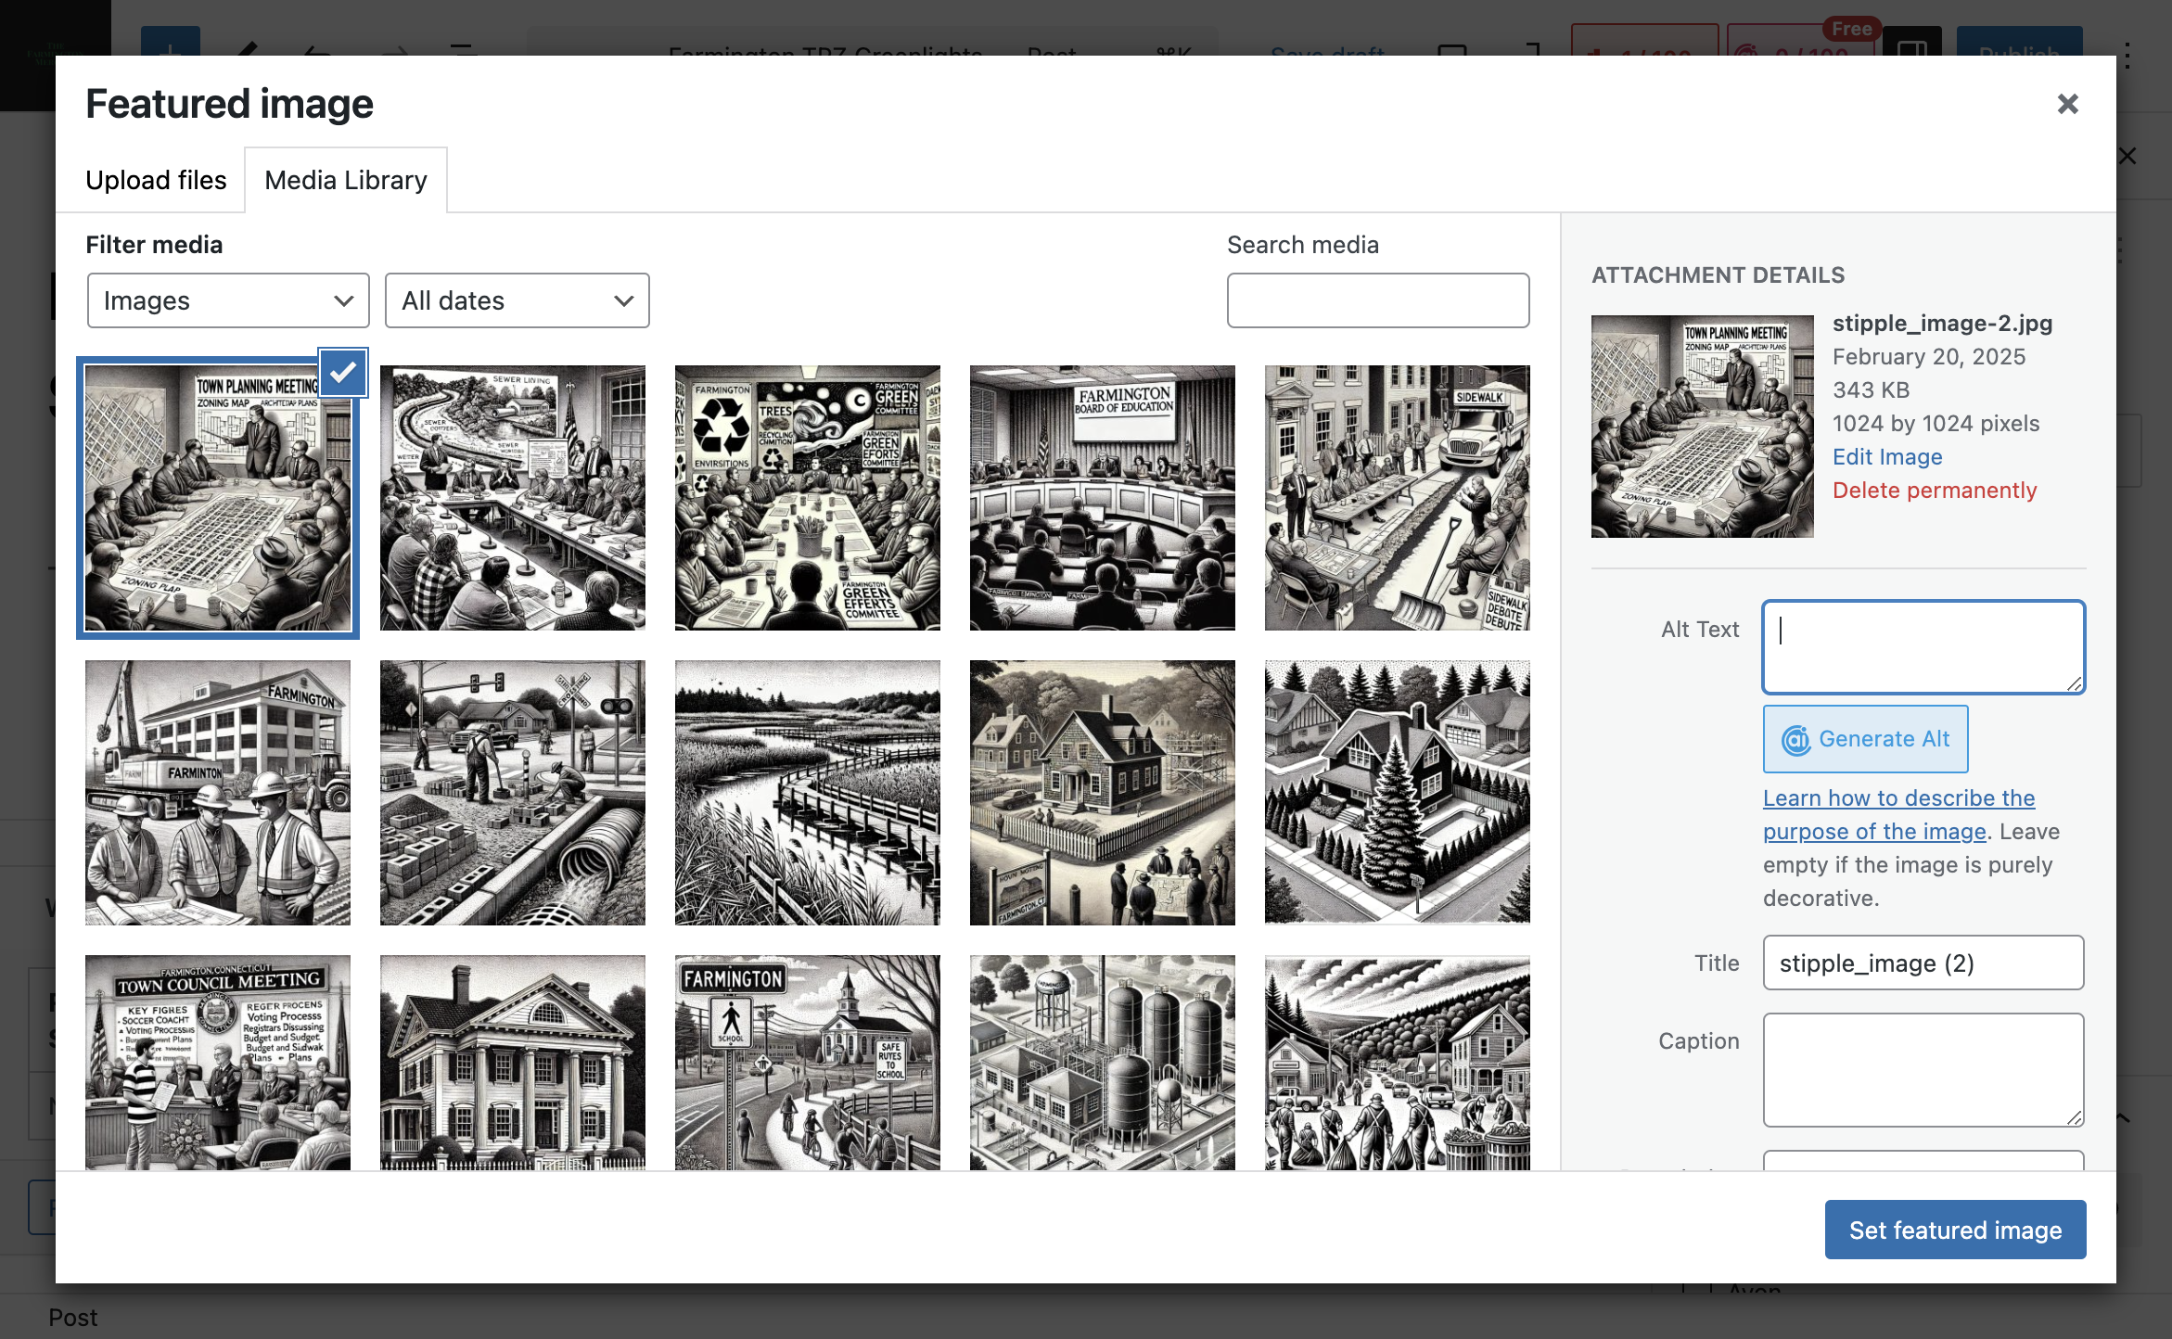The width and height of the screenshot is (2172, 1339).
Task: Open the Images media type filter
Action: click(x=228, y=300)
